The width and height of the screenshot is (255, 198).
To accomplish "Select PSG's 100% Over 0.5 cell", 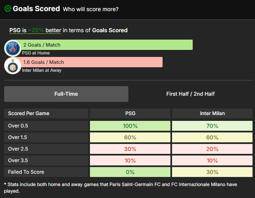I will pos(130,126).
